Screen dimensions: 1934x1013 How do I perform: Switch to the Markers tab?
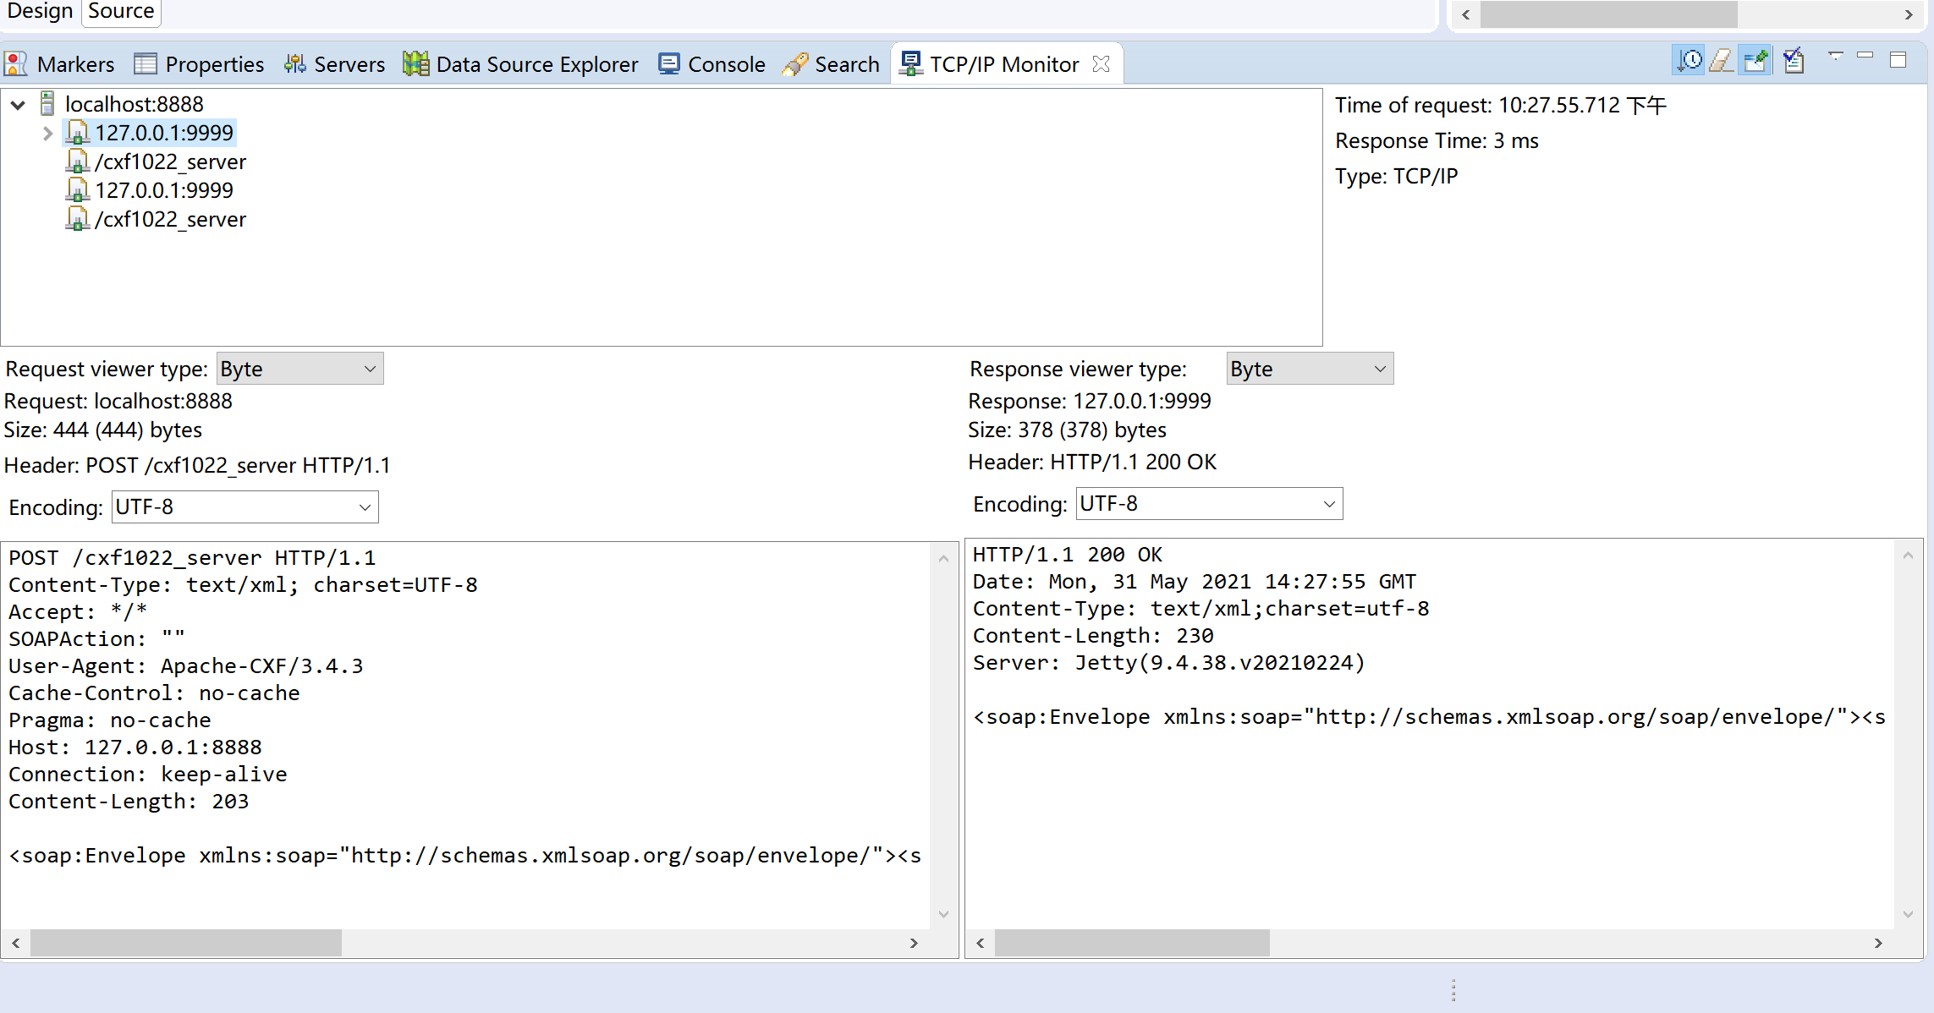coord(59,64)
